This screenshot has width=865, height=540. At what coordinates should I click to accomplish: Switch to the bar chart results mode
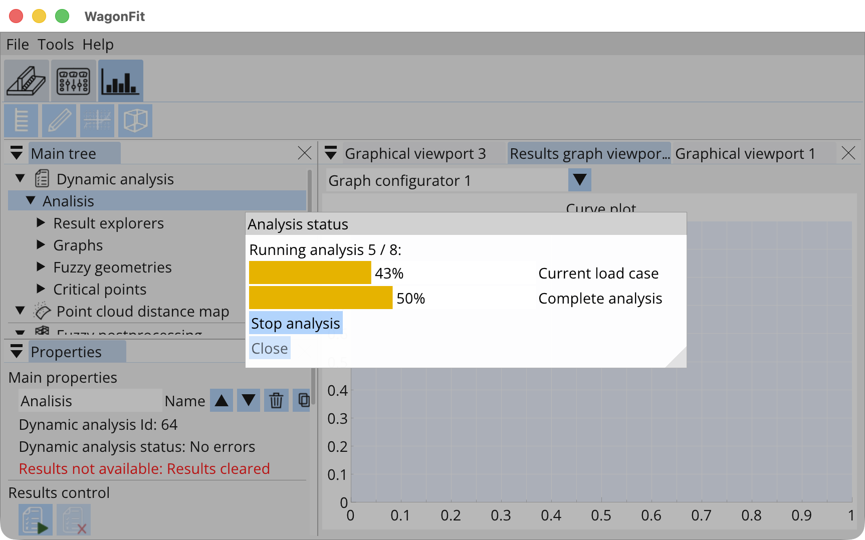click(x=120, y=80)
